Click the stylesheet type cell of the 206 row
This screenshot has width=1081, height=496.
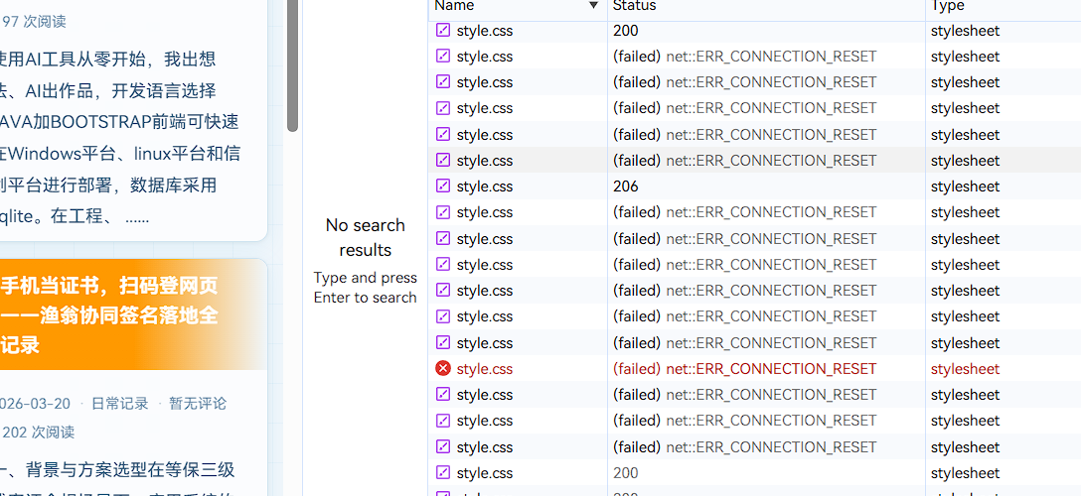click(965, 186)
